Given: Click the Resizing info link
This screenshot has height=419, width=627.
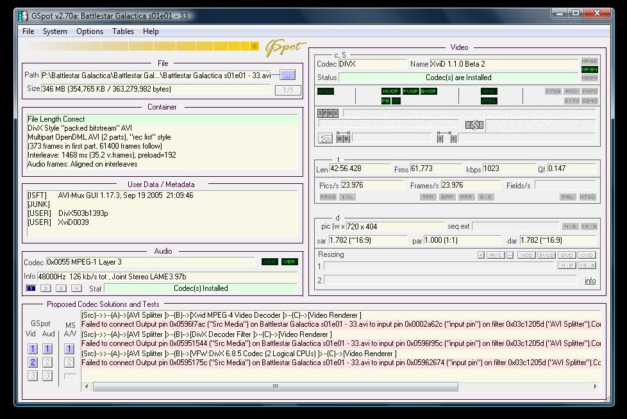Looking at the screenshot, I should 590,281.
